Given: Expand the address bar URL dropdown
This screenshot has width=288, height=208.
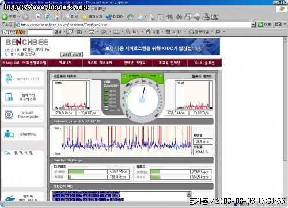Looking at the screenshot, I should tap(253, 25).
